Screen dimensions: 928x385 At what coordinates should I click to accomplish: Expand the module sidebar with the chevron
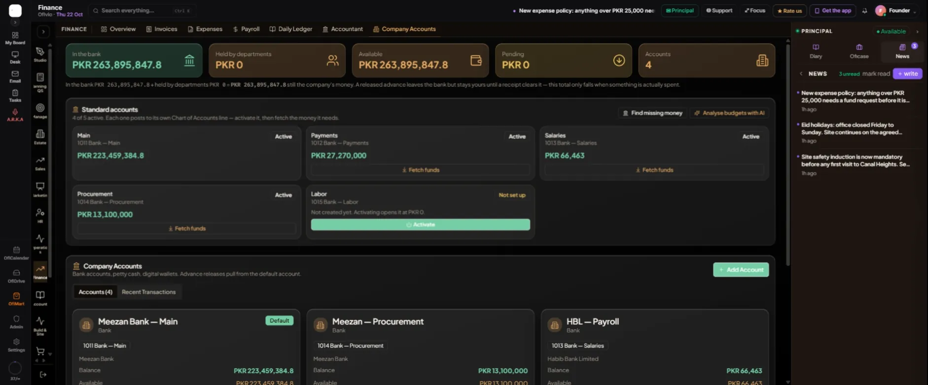(x=43, y=32)
